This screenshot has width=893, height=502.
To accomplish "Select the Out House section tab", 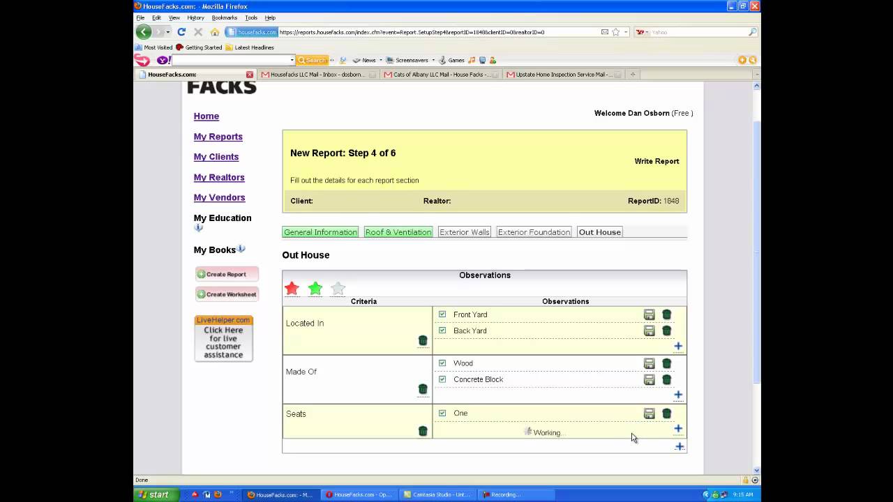I will click(x=599, y=232).
